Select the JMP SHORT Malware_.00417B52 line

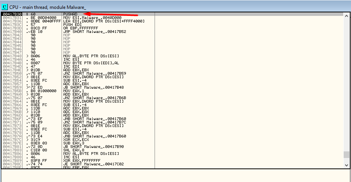coord(90,31)
